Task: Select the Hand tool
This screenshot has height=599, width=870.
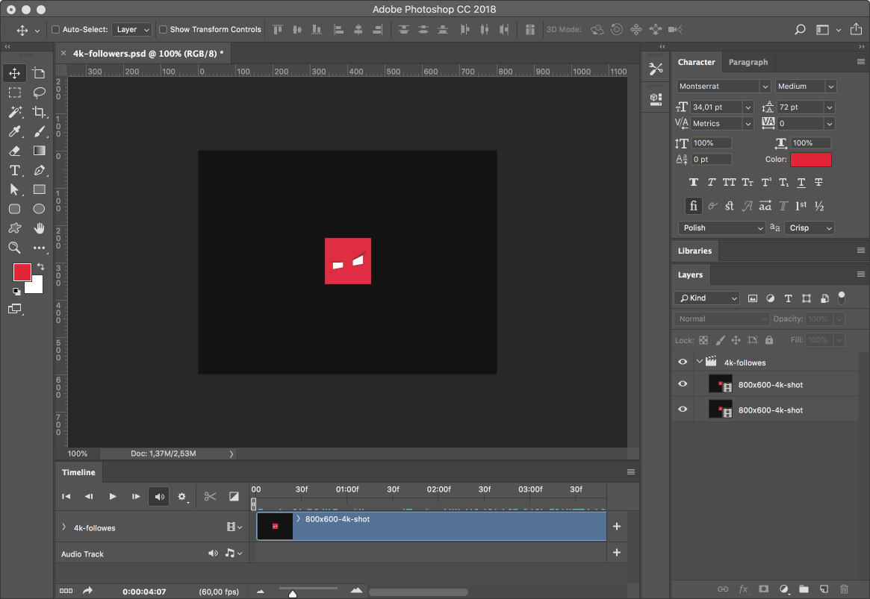Action: pos(39,228)
